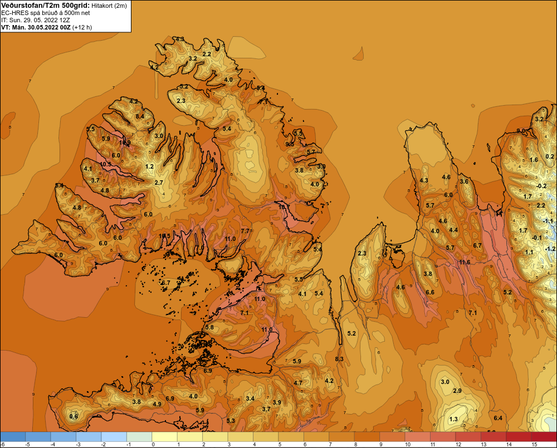Click the -1.2 temperature value
Image resolution: width=557 pixels, height=448 pixels.
coord(550,249)
